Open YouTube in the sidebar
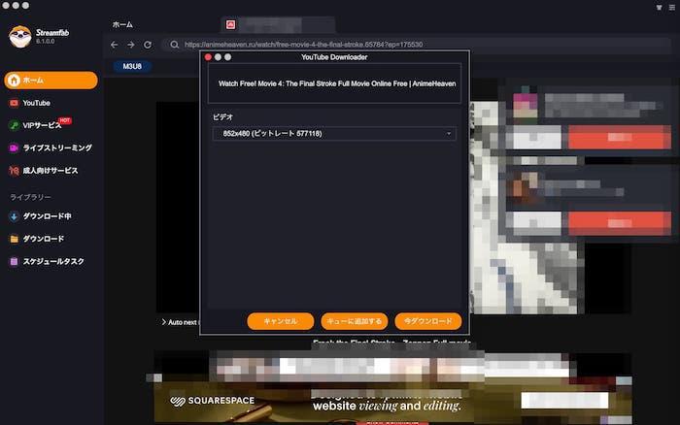 tap(37, 103)
